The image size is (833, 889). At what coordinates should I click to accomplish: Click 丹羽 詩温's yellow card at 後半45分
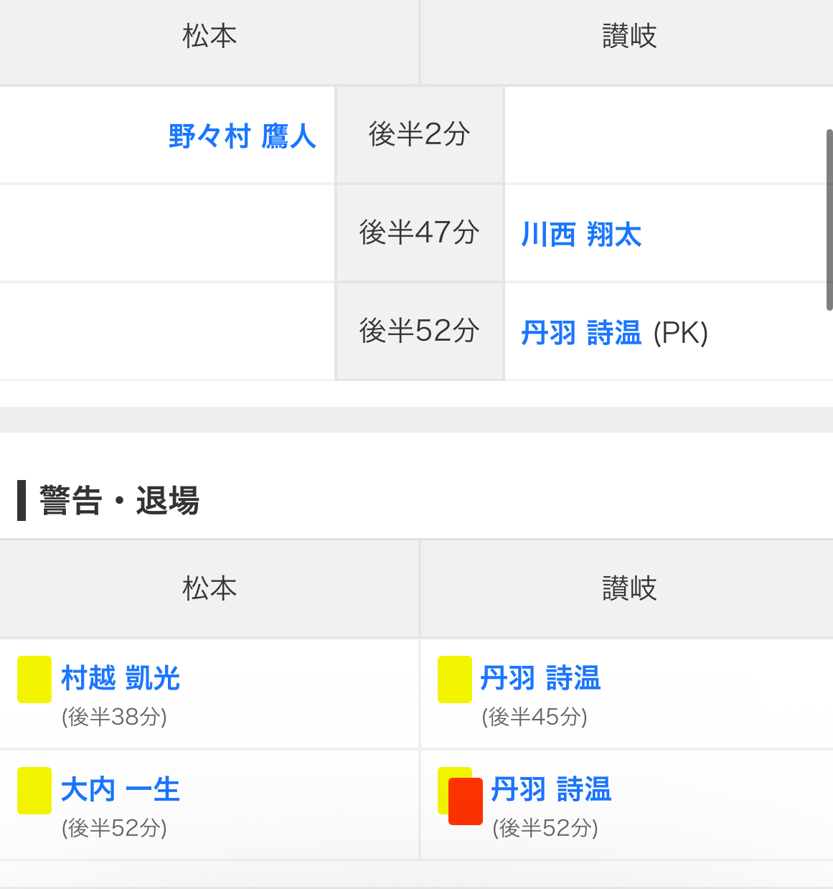click(x=454, y=679)
